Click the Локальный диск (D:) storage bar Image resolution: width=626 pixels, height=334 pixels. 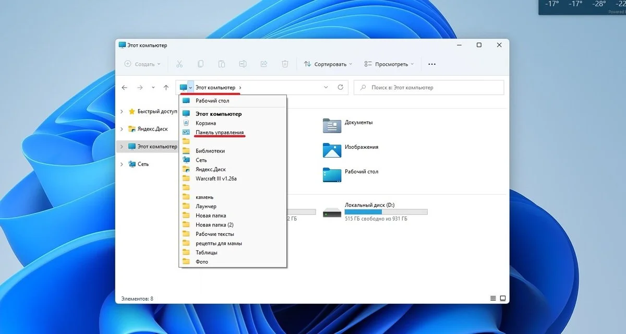386,212
